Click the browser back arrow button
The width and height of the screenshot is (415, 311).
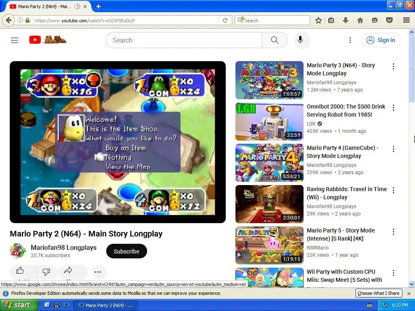(9, 20)
